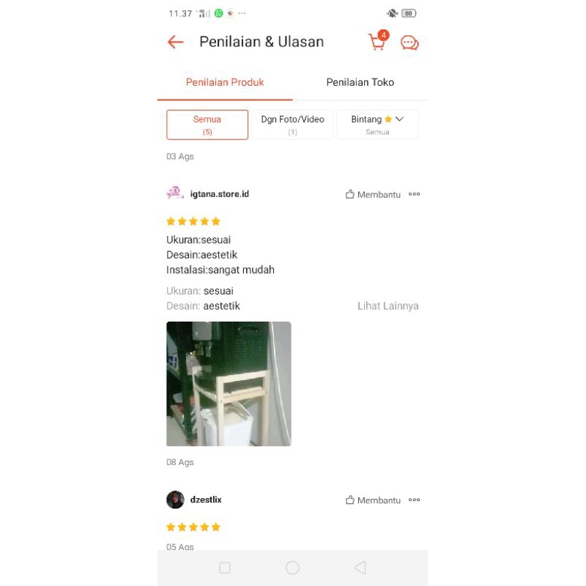Open dzestlix reviewer profile name
The height and width of the screenshot is (586, 586).
tap(206, 500)
